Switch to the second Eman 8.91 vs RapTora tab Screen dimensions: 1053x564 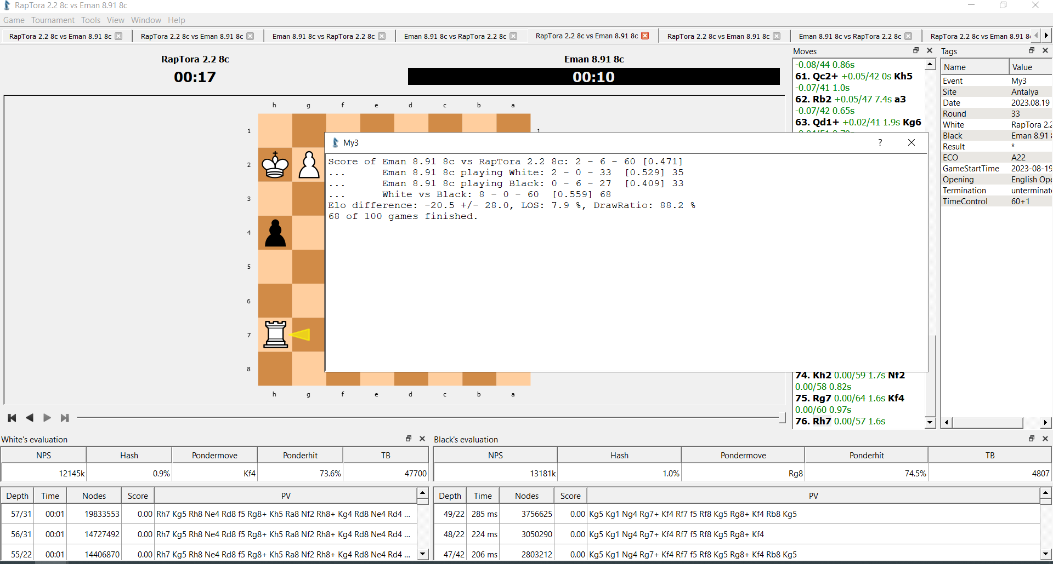coord(455,36)
